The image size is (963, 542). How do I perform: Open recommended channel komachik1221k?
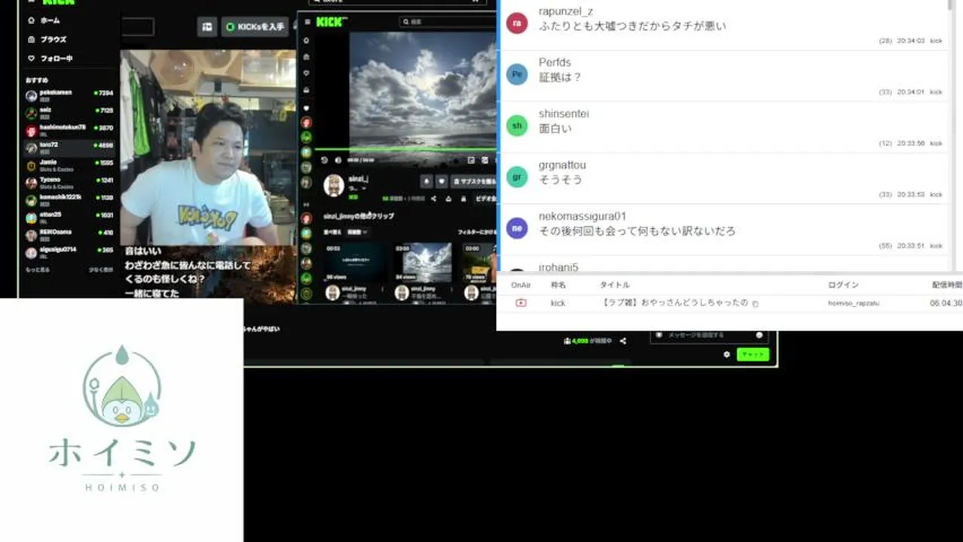(69, 199)
